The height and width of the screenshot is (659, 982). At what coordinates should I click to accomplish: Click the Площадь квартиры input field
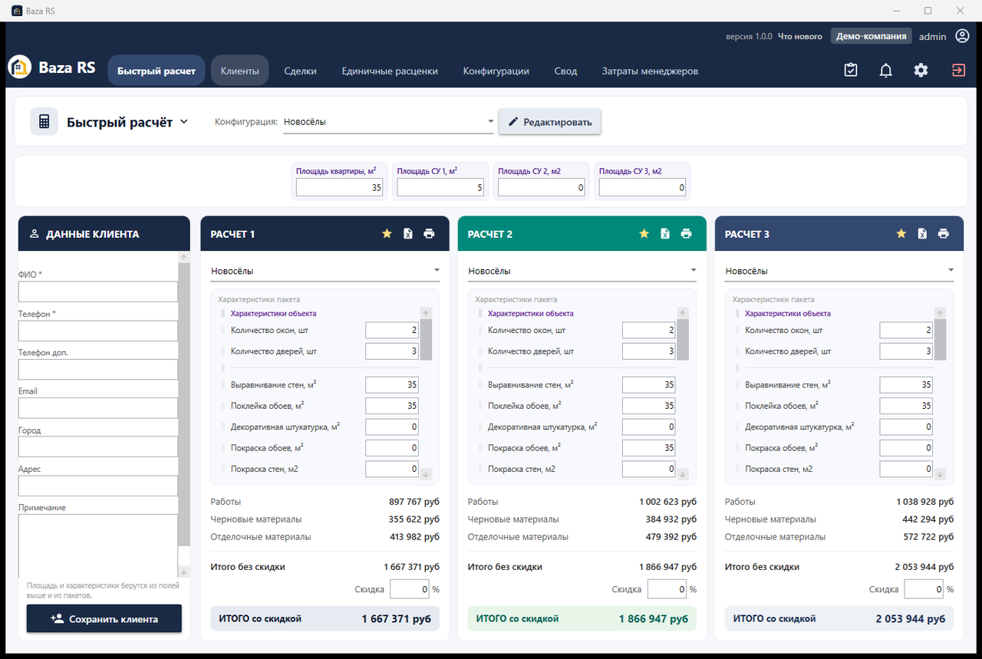[339, 187]
